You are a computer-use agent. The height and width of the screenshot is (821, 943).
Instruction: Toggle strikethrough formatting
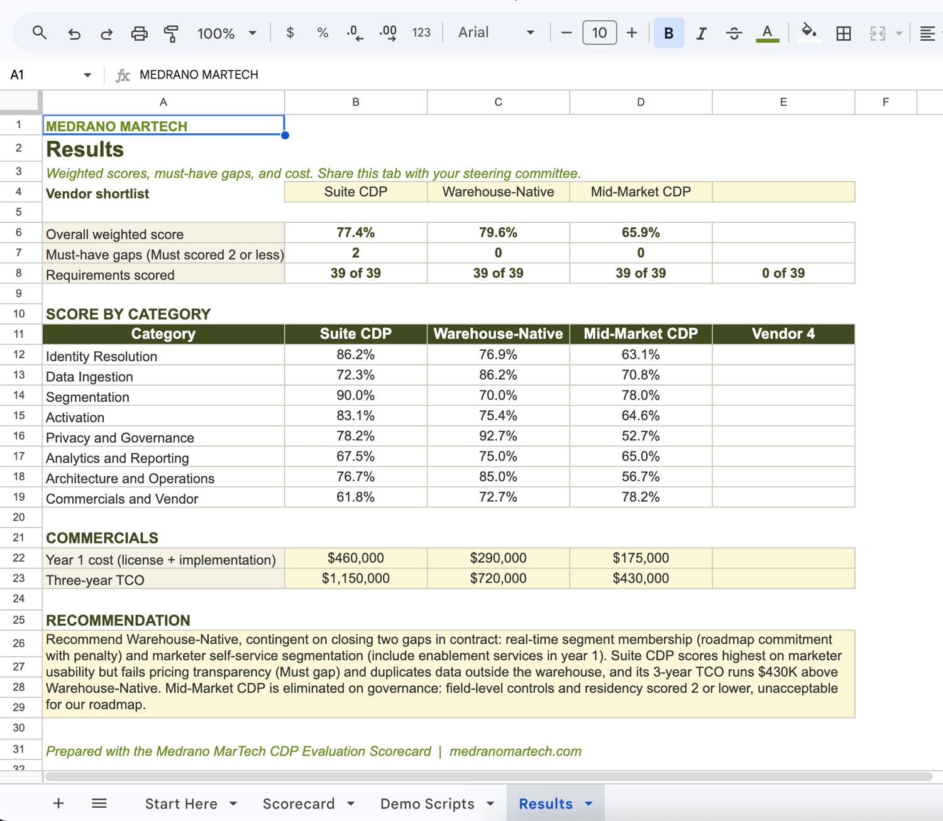734,33
